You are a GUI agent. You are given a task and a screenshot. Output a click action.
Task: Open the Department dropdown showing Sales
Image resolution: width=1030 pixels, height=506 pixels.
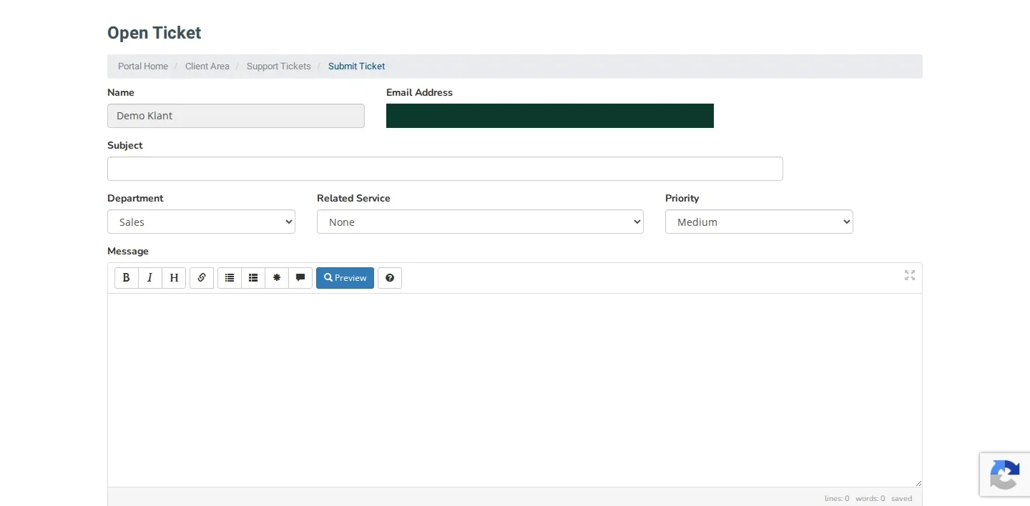tap(201, 222)
